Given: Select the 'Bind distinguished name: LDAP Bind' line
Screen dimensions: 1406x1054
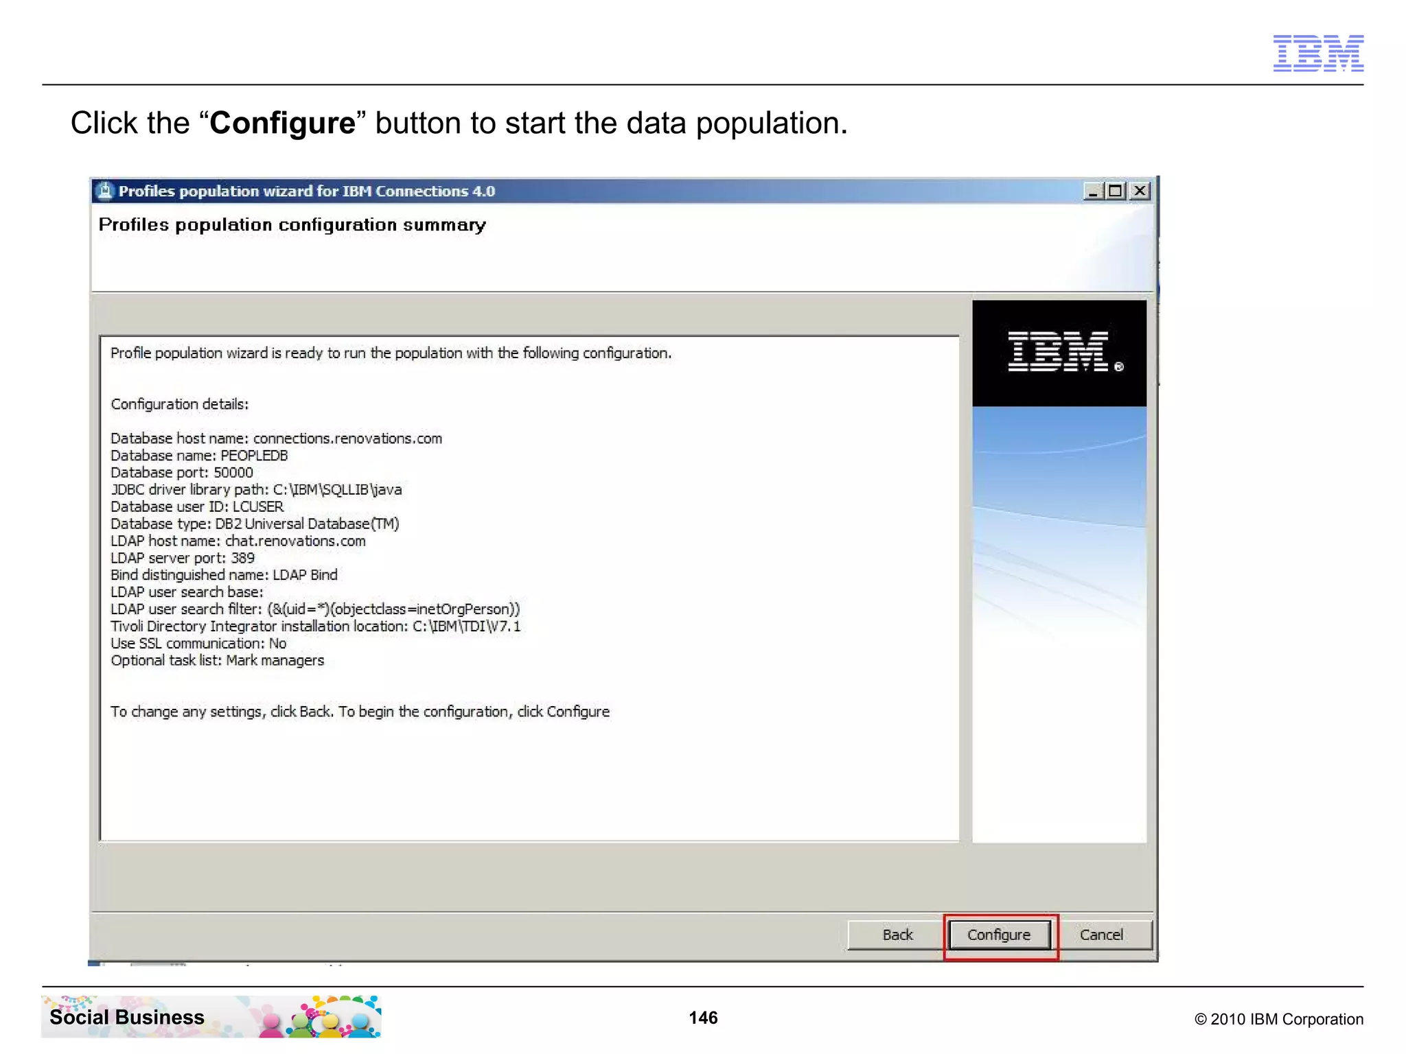Looking at the screenshot, I should [x=224, y=575].
